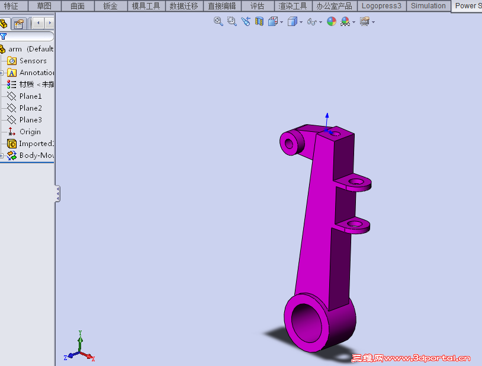482x366 pixels.
Task: Click the Plane1 plane icon
Action: coord(12,96)
